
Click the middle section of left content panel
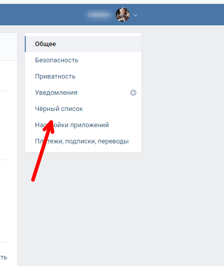click(x=9, y=126)
